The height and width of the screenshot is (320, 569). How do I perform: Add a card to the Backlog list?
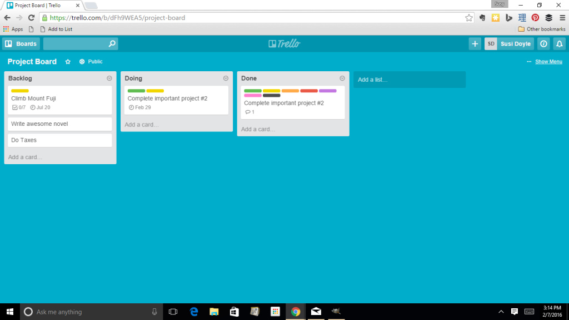click(x=25, y=157)
